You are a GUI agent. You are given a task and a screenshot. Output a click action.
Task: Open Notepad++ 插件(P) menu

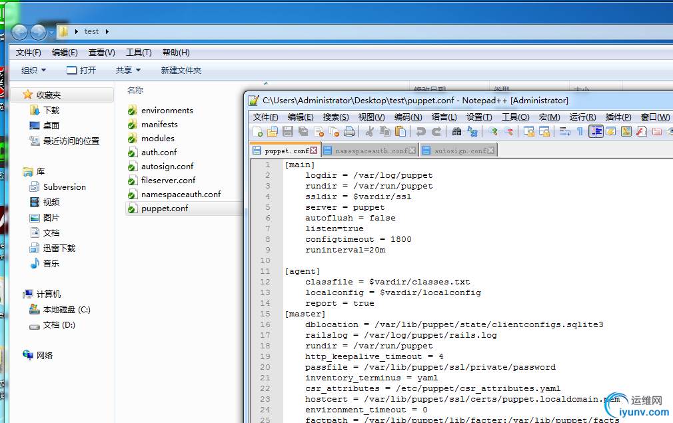pyautogui.click(x=618, y=117)
